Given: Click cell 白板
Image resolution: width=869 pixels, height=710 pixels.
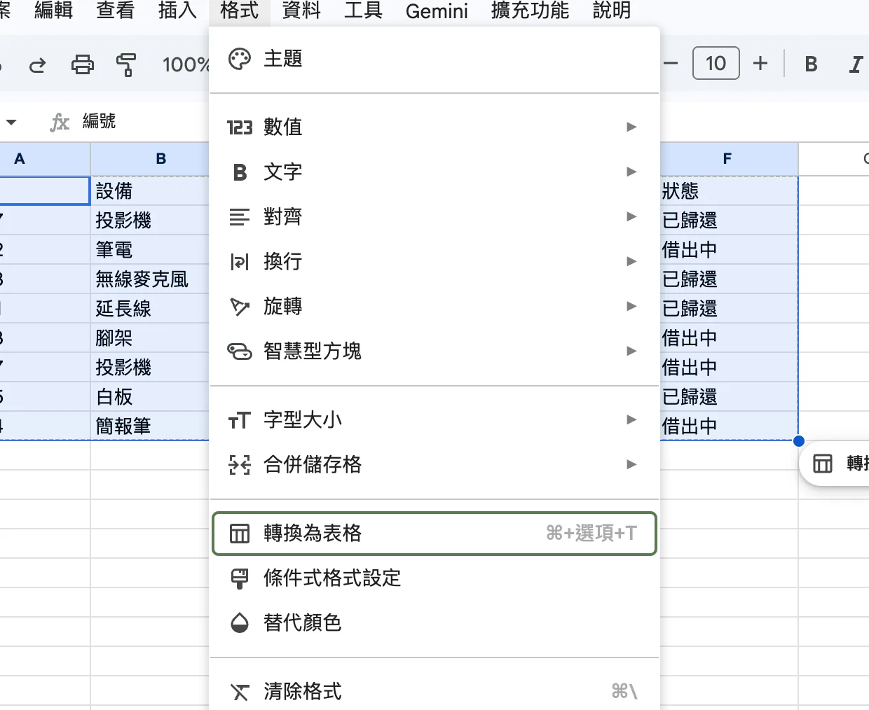Looking at the screenshot, I should tap(150, 396).
